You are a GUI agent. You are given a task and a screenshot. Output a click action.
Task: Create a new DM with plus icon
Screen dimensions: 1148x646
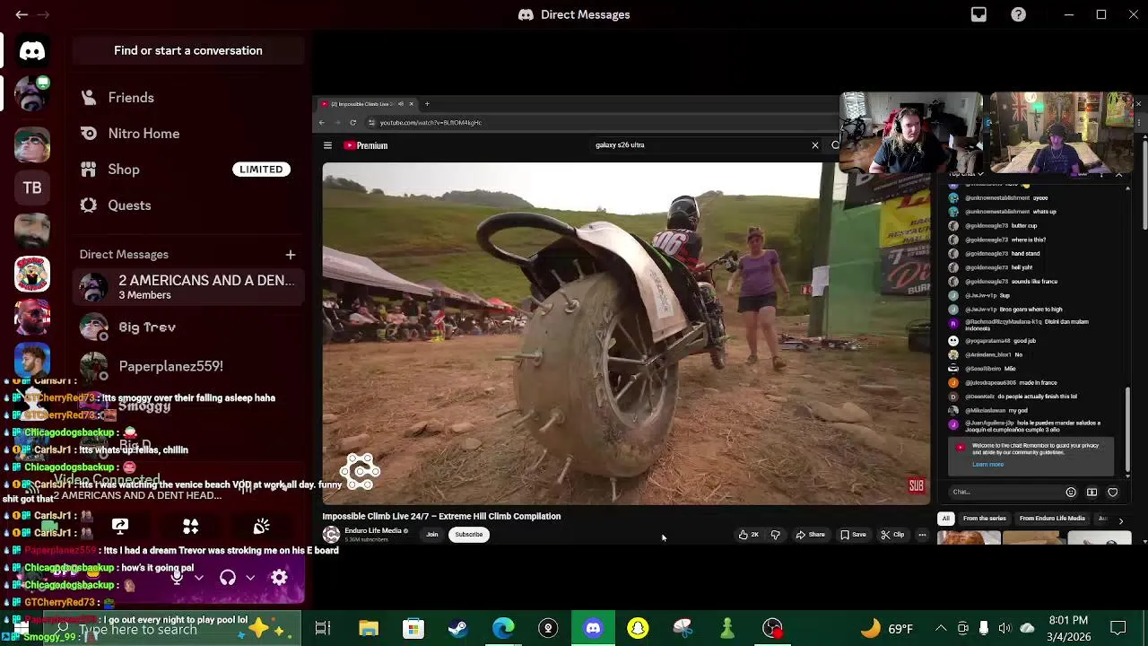290,255
